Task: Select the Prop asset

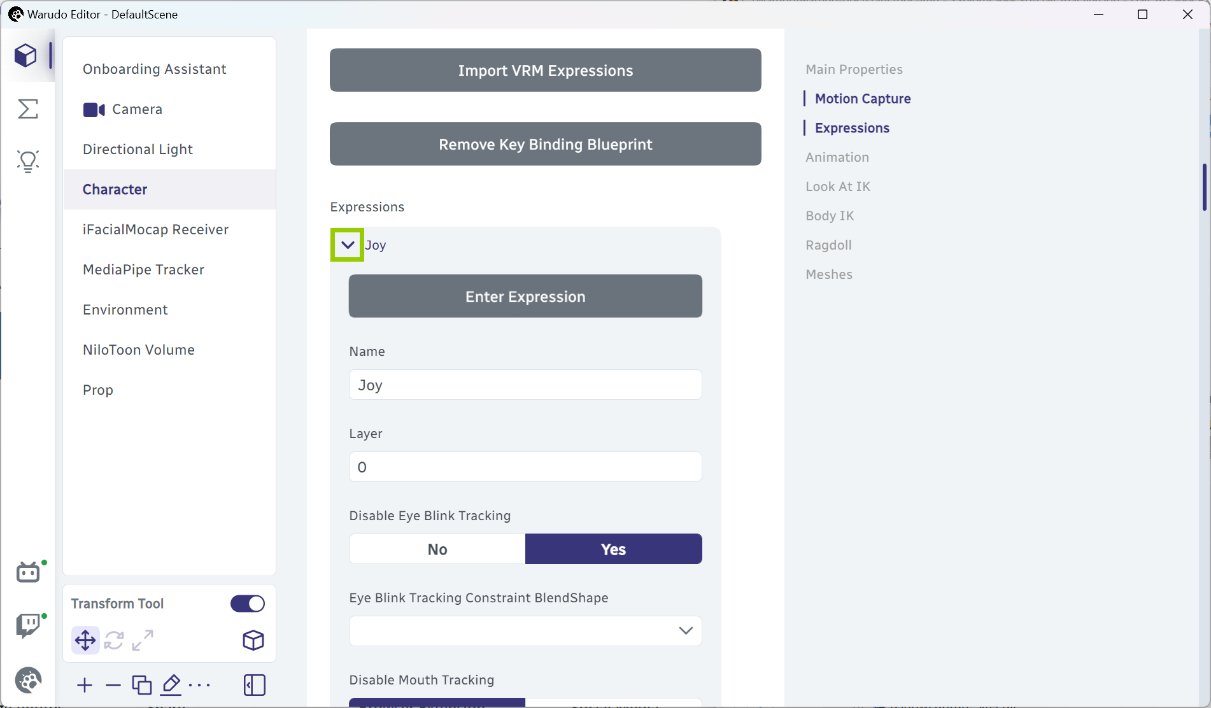Action: 169,390
